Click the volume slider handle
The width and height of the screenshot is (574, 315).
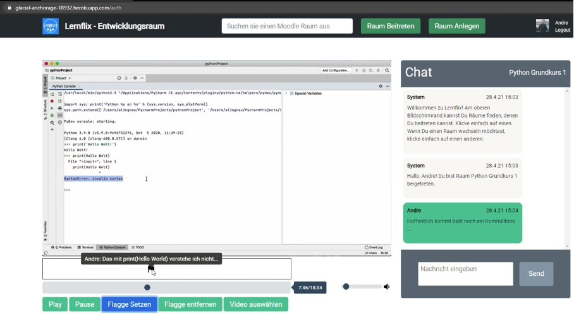tap(346, 287)
